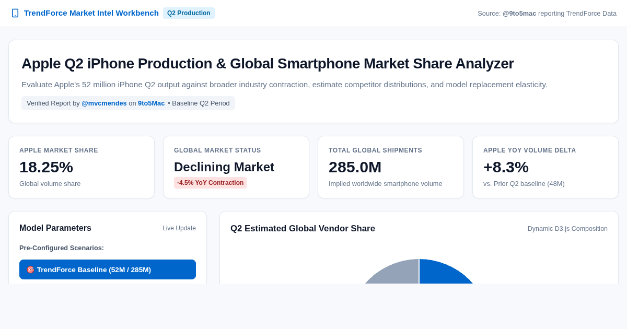Click the 'Global volume share' caption
Viewport: 627px width, 329px height.
(x=50, y=184)
